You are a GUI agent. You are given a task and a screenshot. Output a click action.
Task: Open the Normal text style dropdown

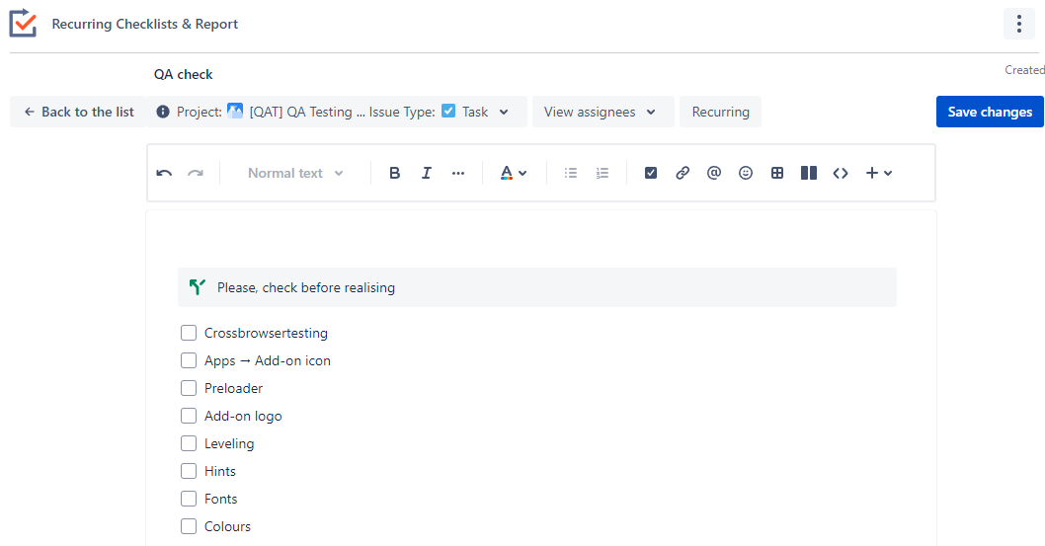coord(295,173)
